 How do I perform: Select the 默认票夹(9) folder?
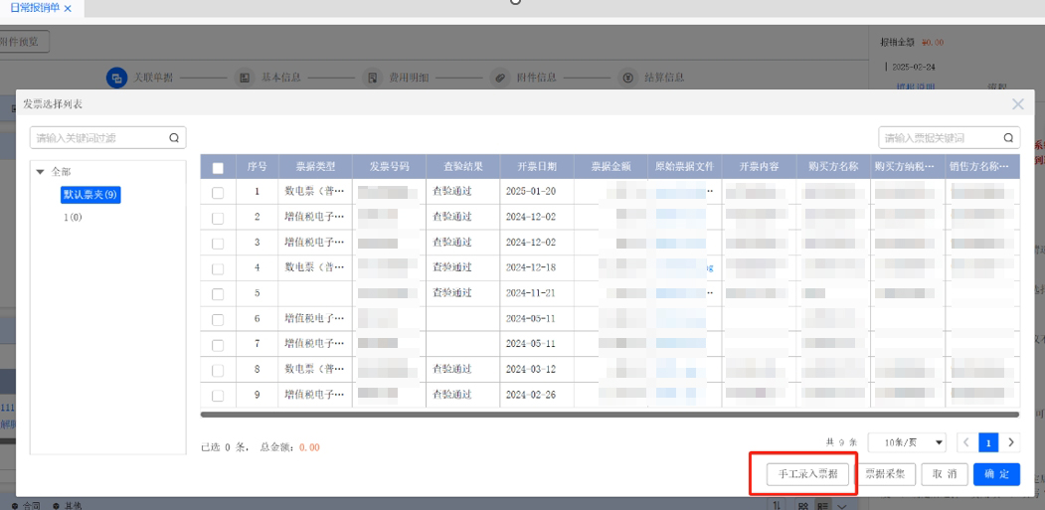(90, 195)
